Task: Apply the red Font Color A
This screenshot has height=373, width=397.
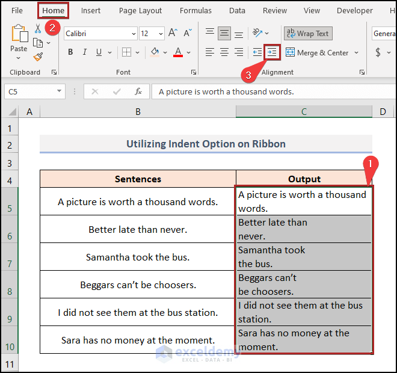Action: tap(178, 52)
